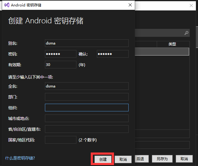Open the 什么是密钥存储? help link
198x166 pixels.
(x=20, y=158)
